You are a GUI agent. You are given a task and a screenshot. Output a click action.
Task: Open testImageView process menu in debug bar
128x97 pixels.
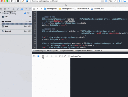[x=74, y=56]
